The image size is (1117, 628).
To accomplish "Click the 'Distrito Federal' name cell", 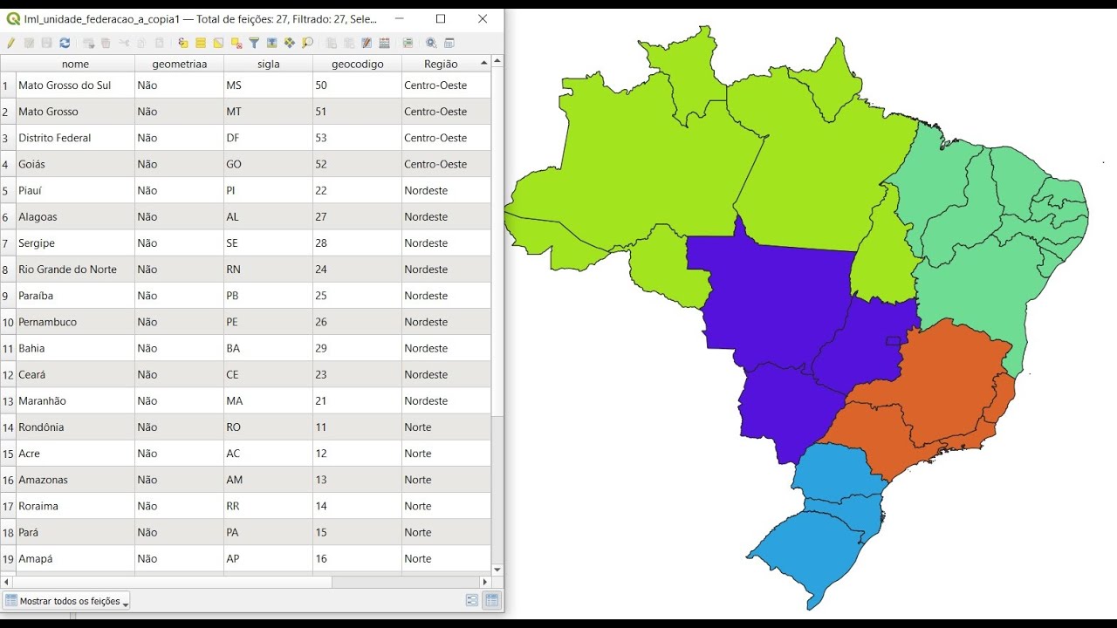I will point(75,138).
